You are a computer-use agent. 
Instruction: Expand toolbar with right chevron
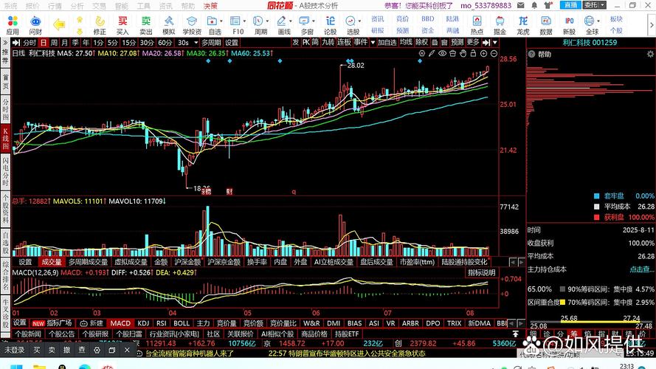tap(652, 25)
